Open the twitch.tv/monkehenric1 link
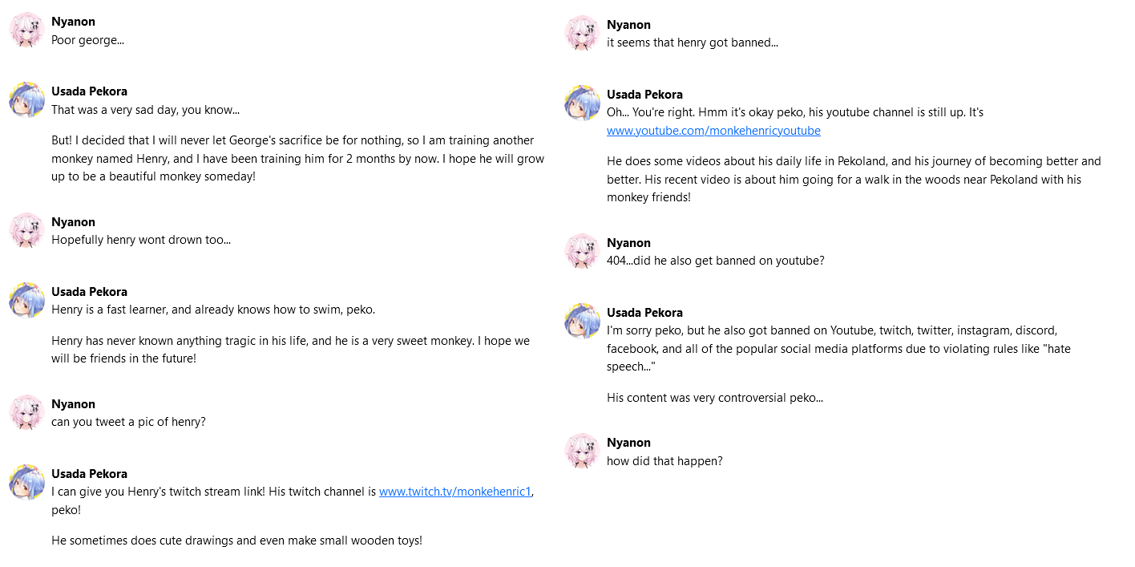 point(454,492)
